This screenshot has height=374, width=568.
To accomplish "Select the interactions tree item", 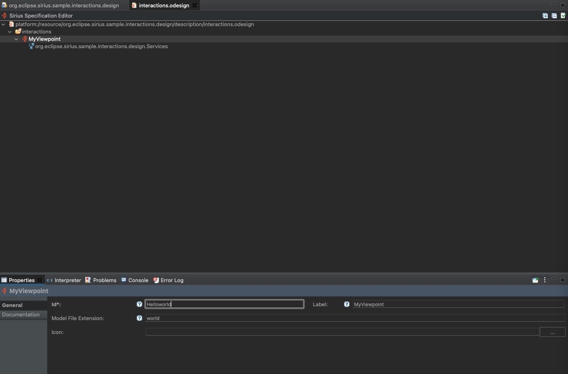I will (x=36, y=31).
